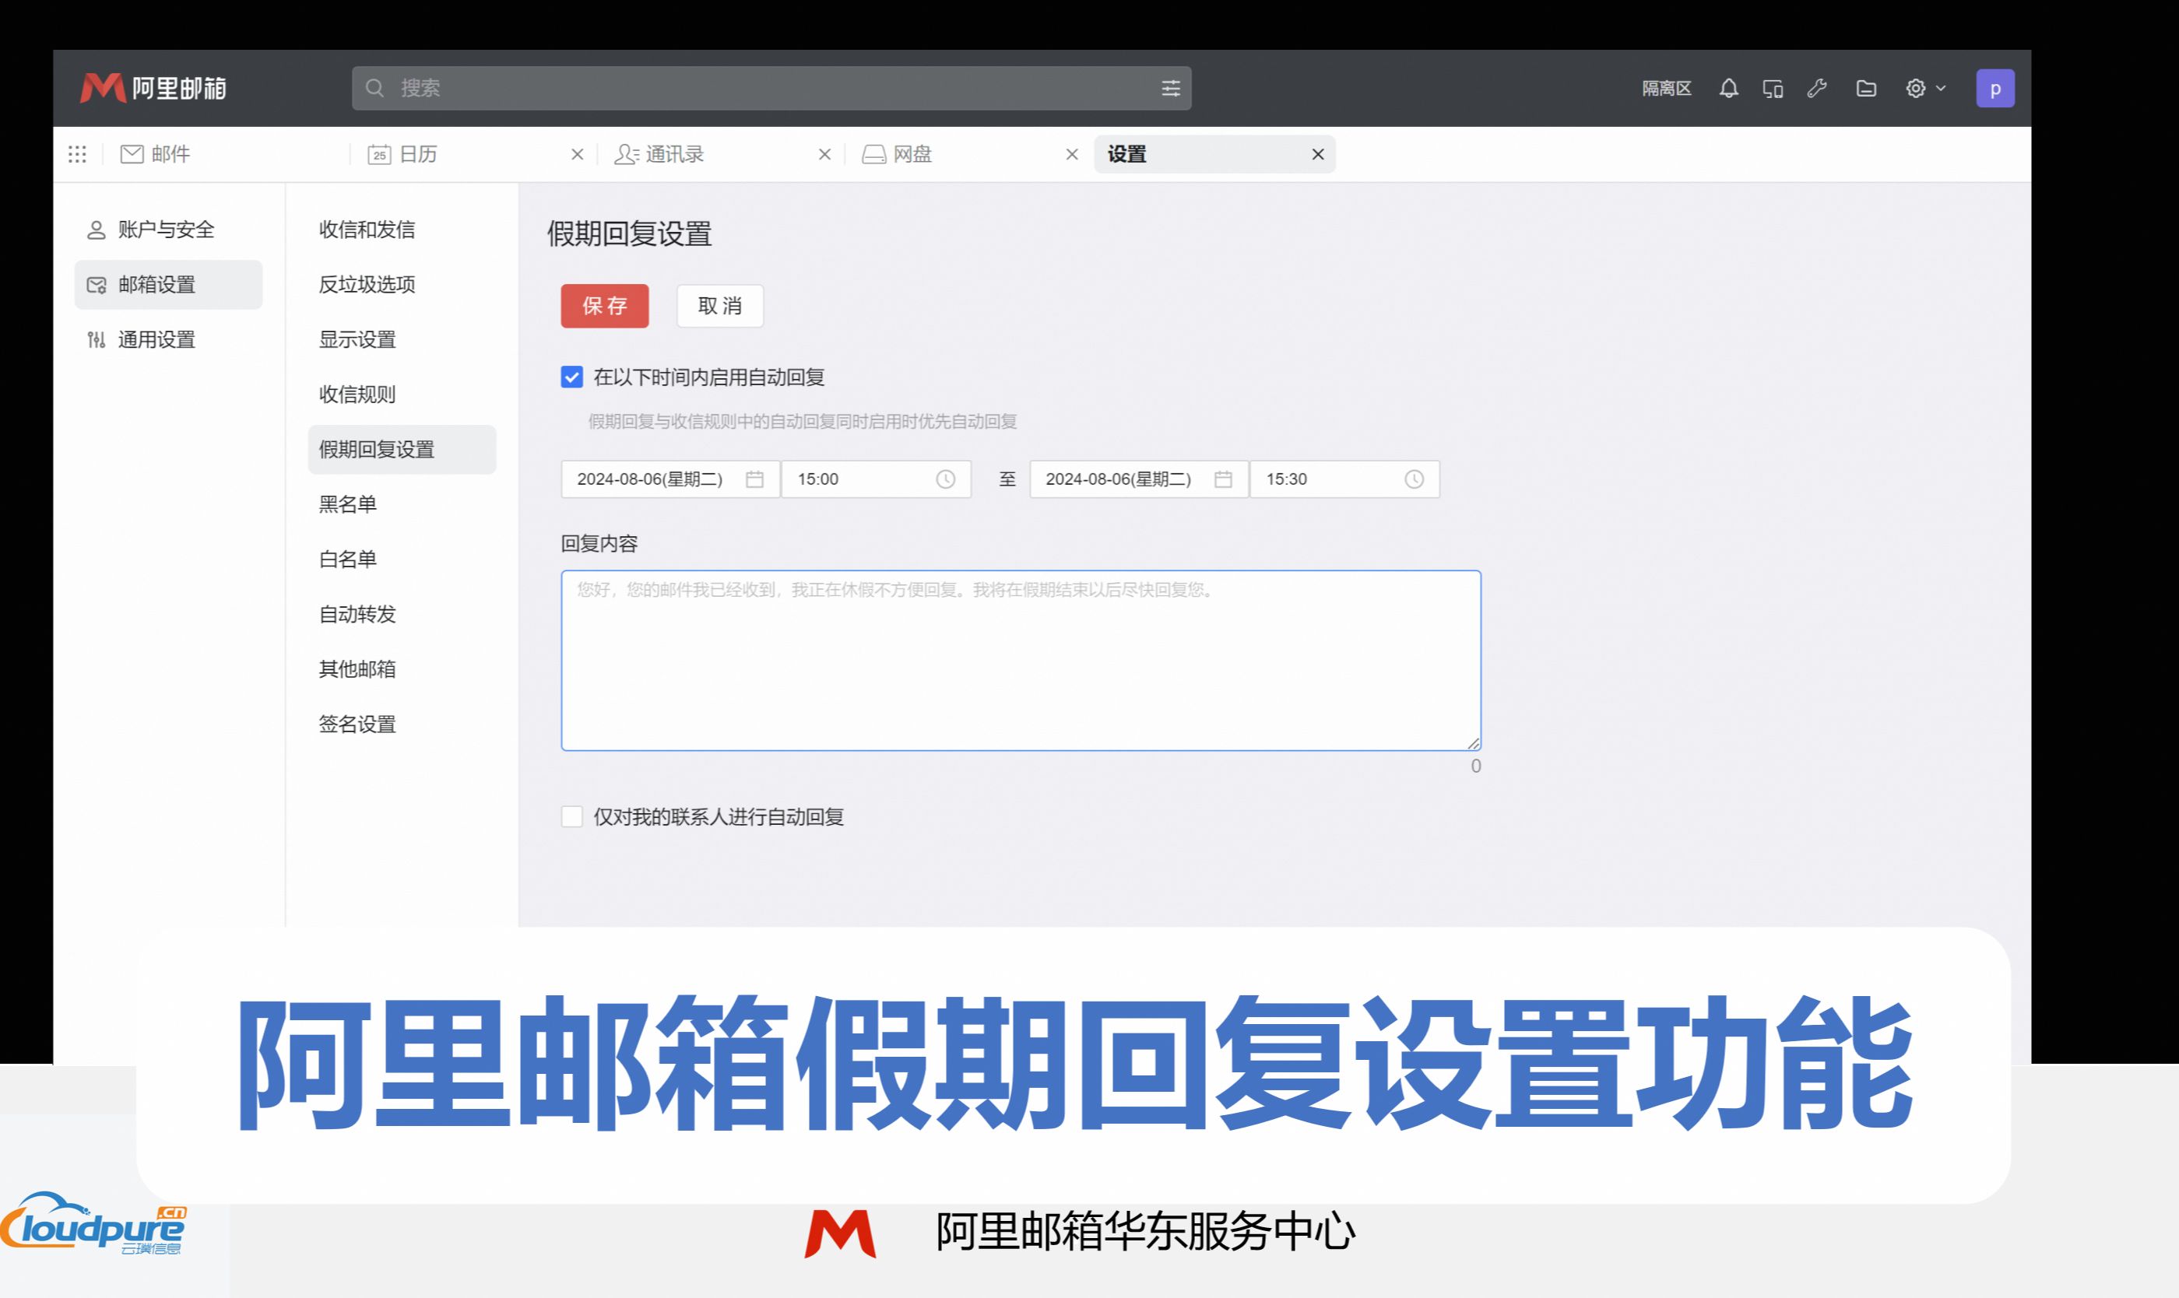Click the search filter options icon
2179x1298 pixels.
1170,89
